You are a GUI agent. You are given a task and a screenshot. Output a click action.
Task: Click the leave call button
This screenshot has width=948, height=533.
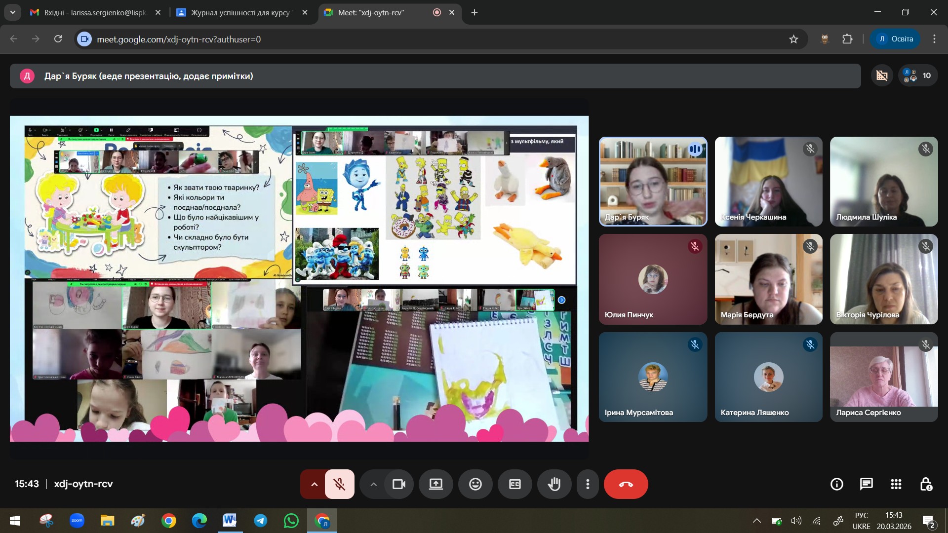click(x=626, y=484)
